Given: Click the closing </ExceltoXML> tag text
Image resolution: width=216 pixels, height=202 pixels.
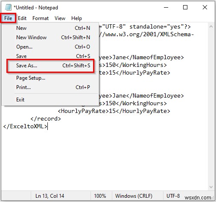Looking at the screenshot, I should click(x=25, y=126).
